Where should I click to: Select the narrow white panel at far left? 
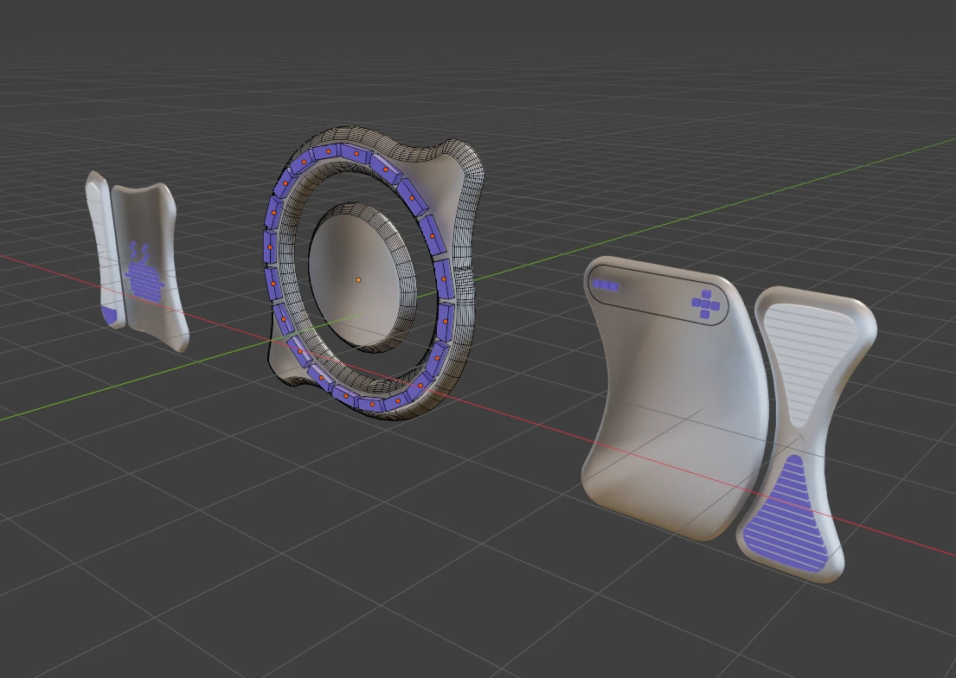coord(104,250)
